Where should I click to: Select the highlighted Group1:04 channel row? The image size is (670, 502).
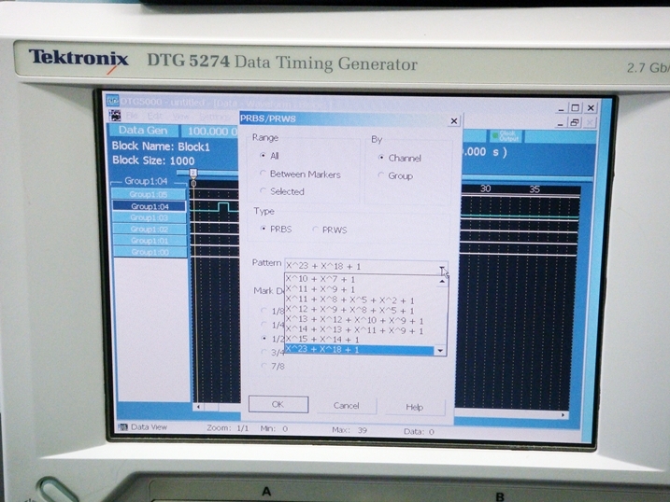coord(149,206)
